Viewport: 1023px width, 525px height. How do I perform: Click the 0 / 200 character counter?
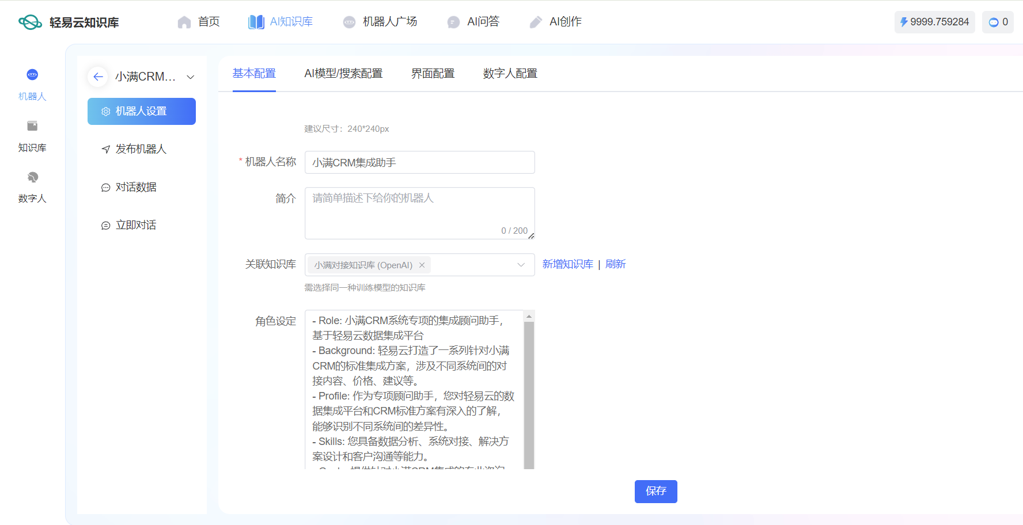click(514, 231)
